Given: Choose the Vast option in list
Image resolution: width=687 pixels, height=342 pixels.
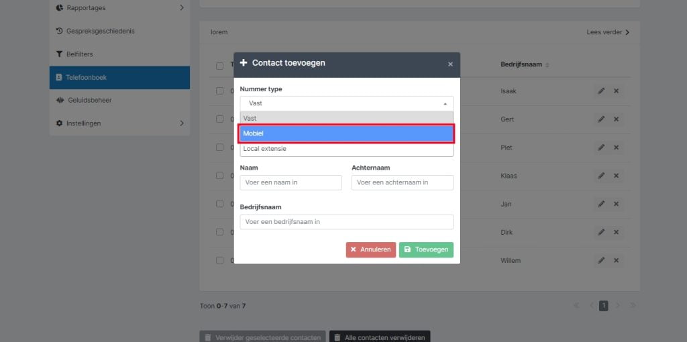Looking at the screenshot, I should coord(346,118).
